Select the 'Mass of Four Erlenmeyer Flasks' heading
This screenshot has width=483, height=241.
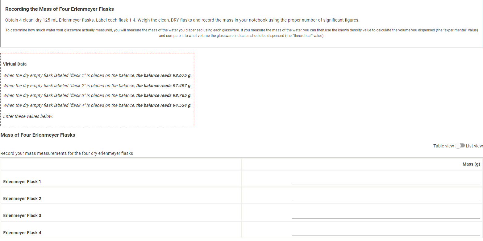[x=38, y=135]
